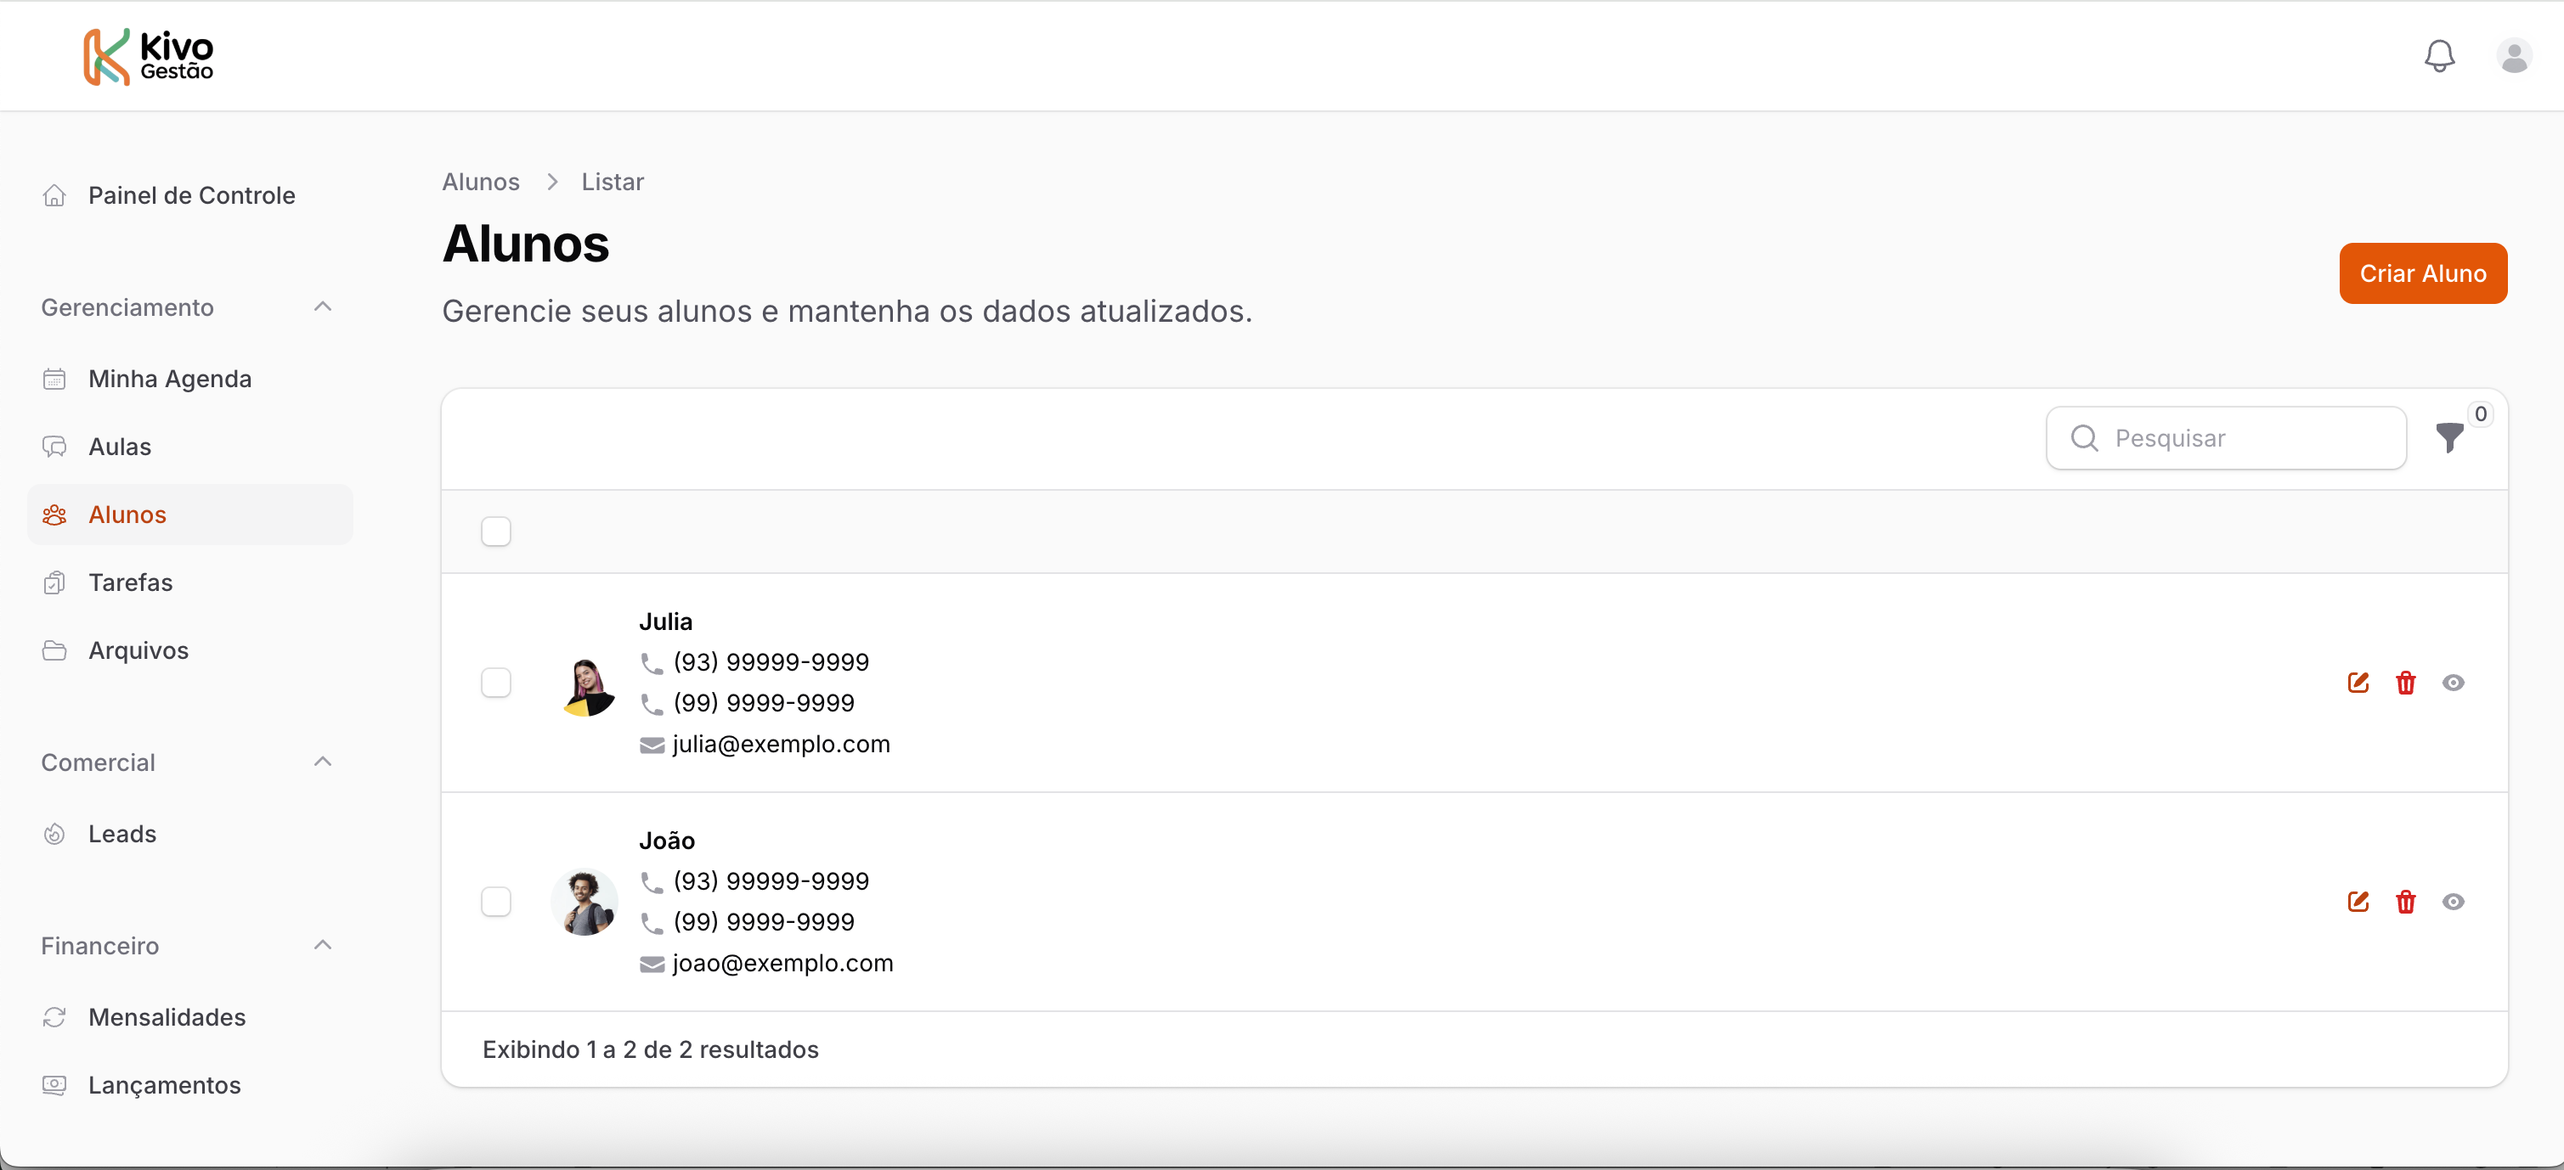Open Minha Agenda in the sidebar
This screenshot has width=2564, height=1170.
(x=169, y=379)
